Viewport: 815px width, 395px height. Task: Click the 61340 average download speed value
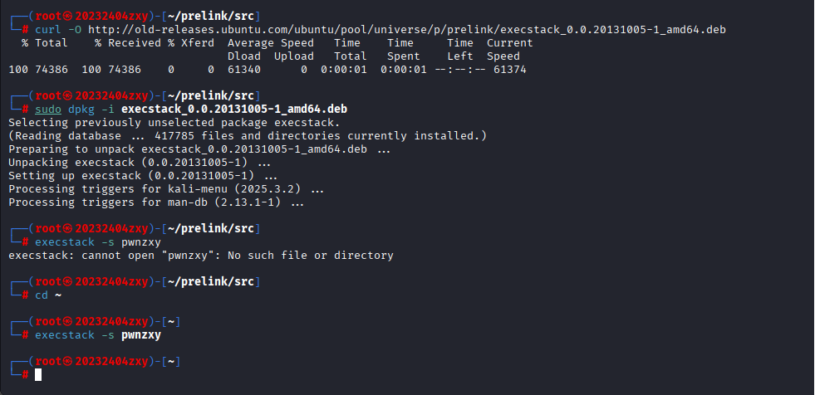[x=243, y=70]
